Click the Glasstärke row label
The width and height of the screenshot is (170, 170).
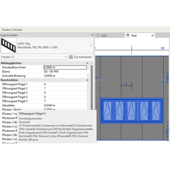pos(8,105)
